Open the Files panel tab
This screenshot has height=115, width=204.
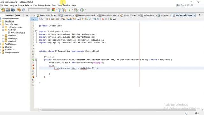pyautogui.click(x=18, y=15)
